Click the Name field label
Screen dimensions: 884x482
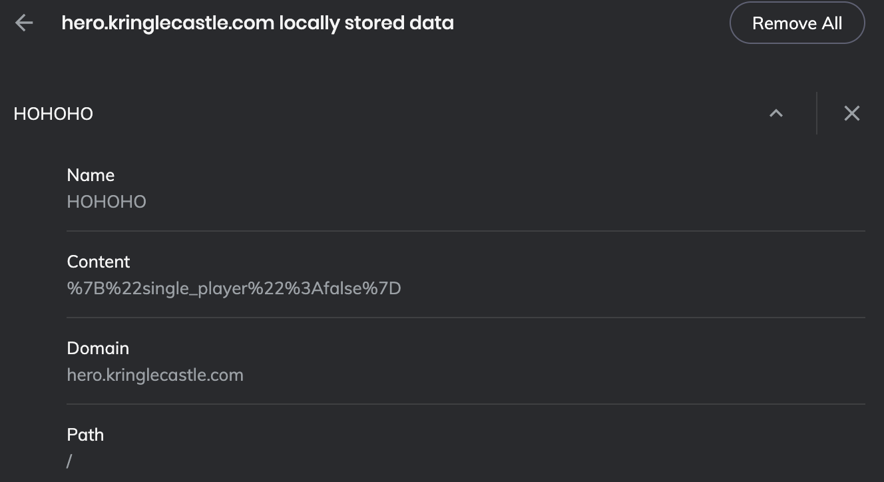(x=91, y=175)
